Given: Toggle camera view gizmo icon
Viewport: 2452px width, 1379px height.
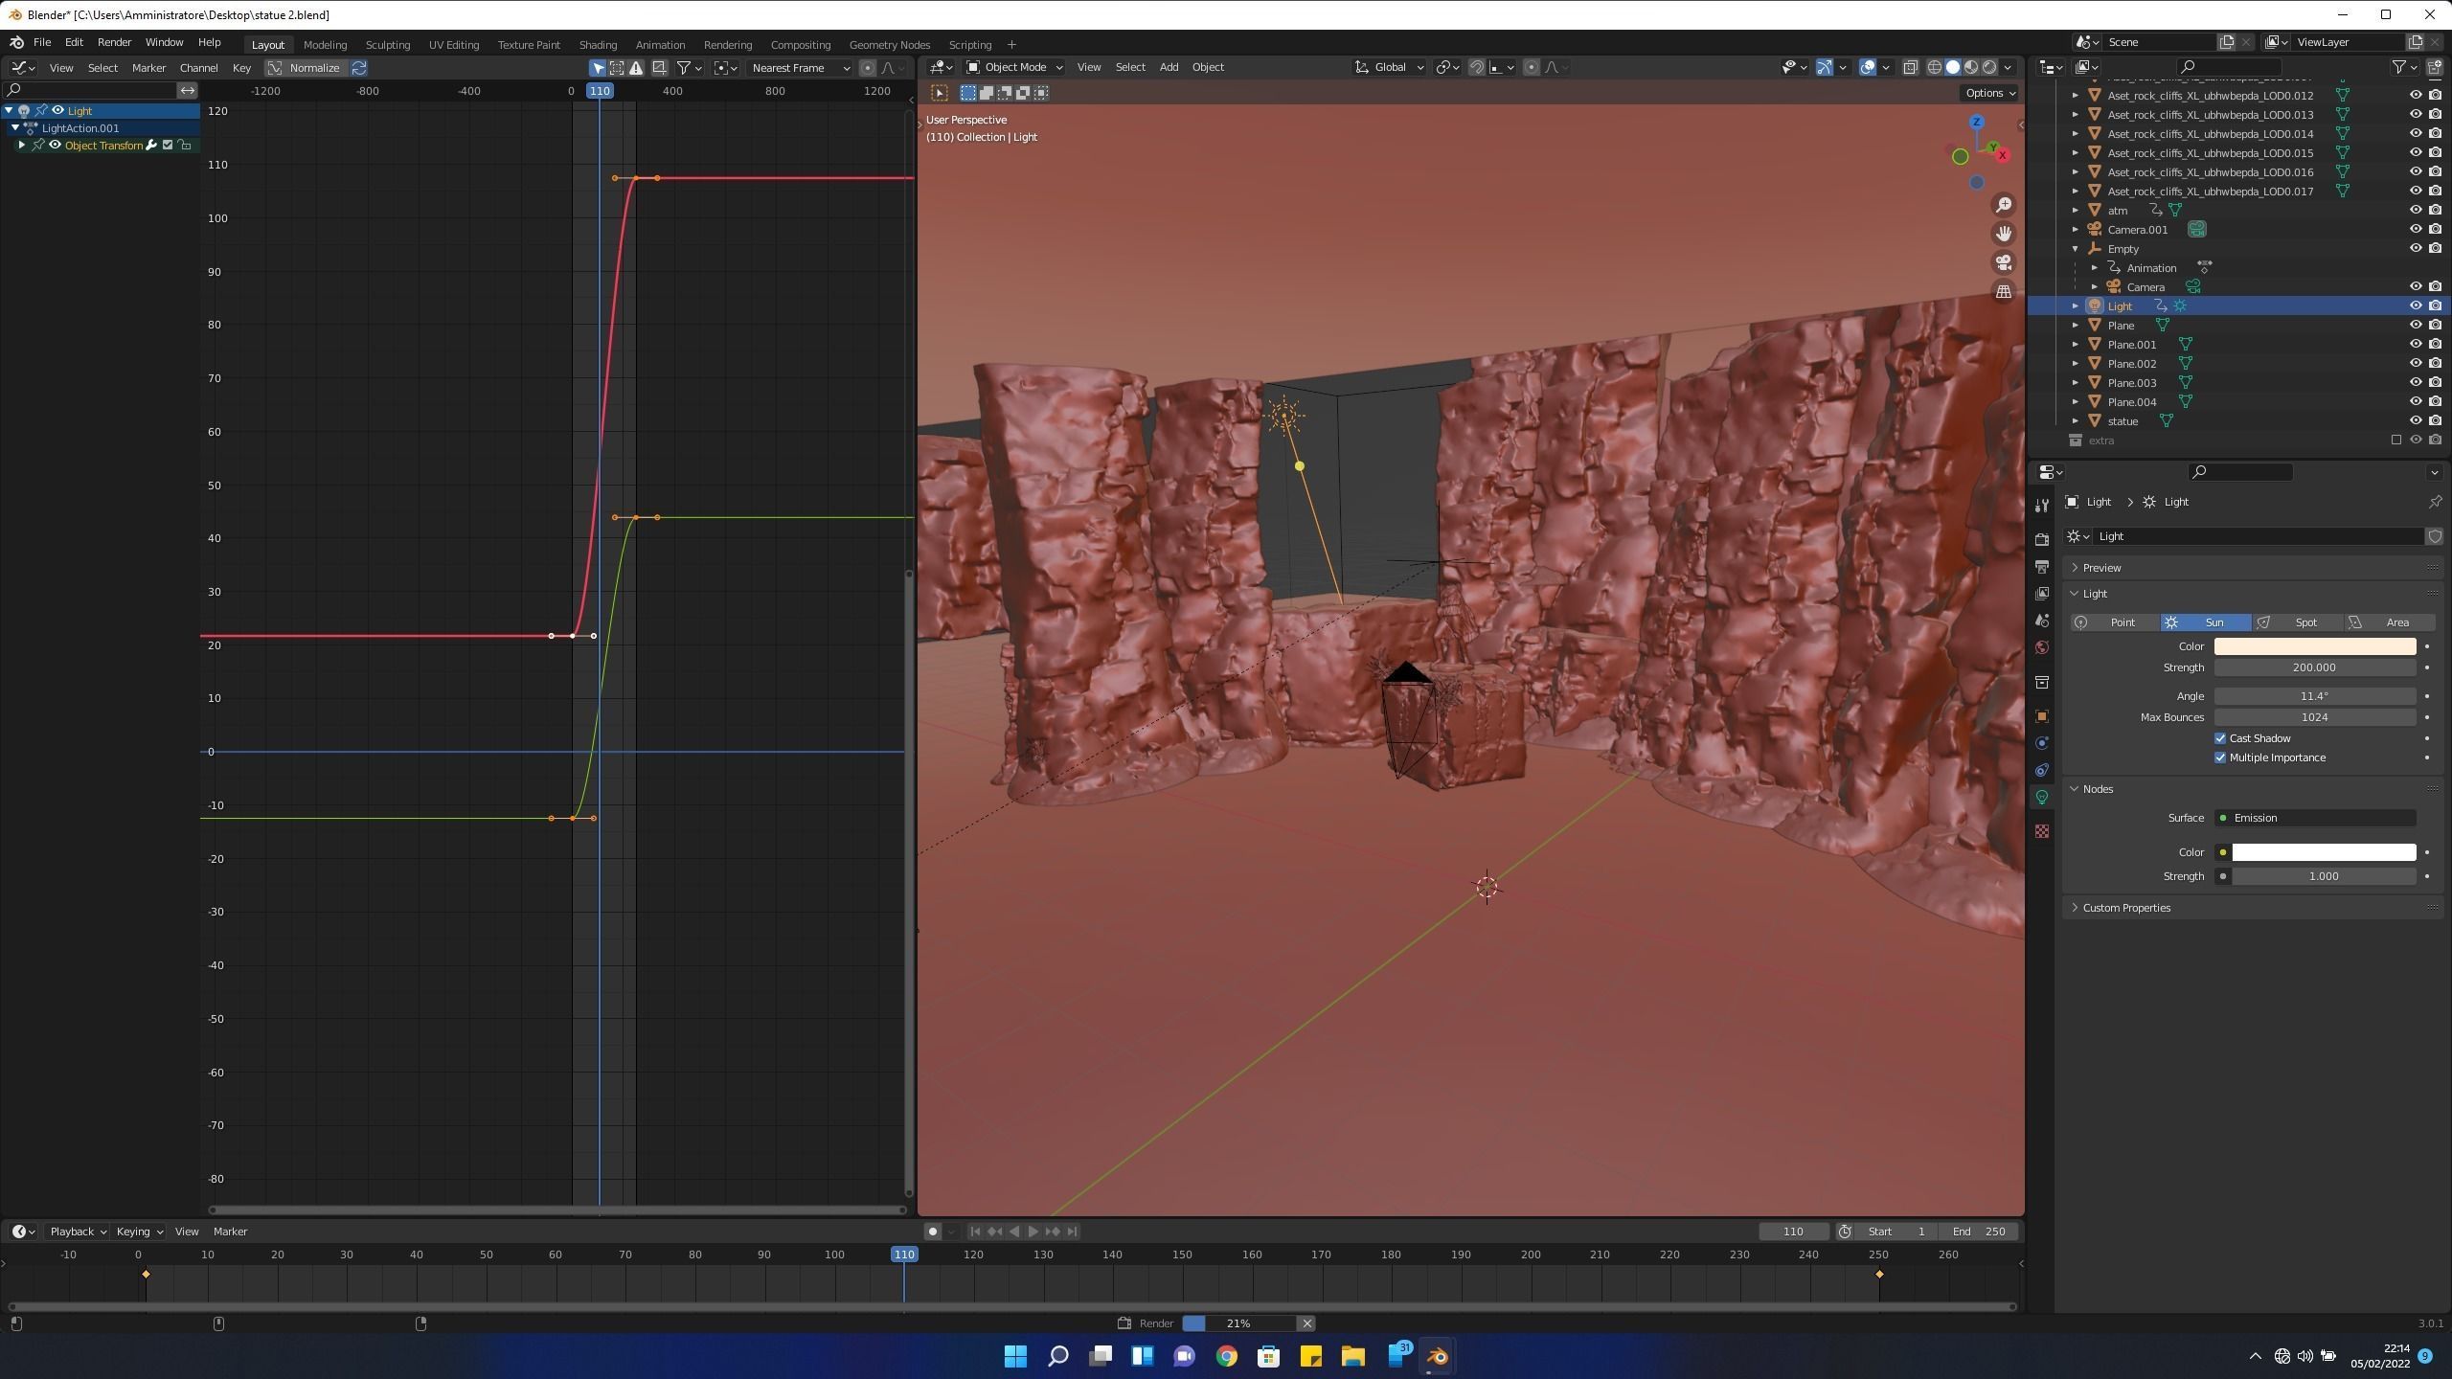Looking at the screenshot, I should coord(2003,262).
